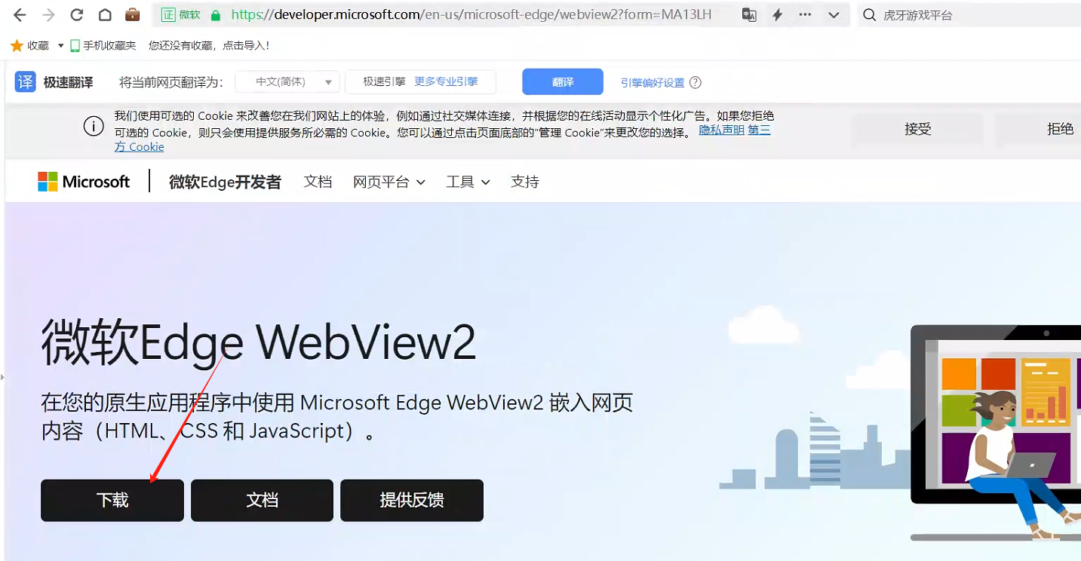The height and width of the screenshot is (561, 1081).
Task: Click the 微软Edge WebView2 heading
Action: tap(259, 343)
